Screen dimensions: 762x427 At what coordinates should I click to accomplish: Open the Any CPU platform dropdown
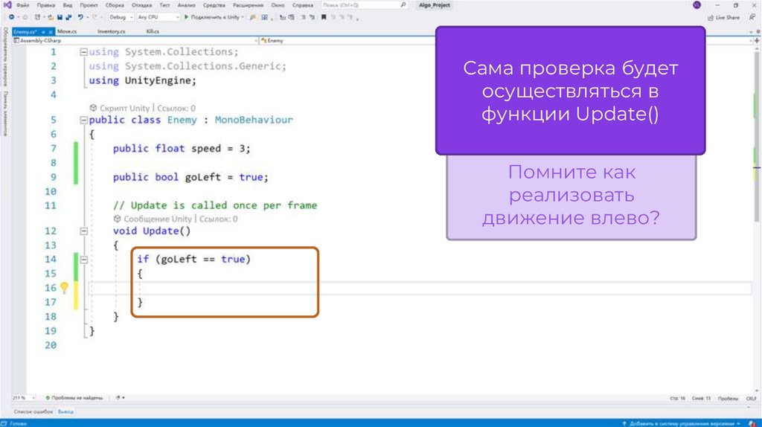point(159,17)
